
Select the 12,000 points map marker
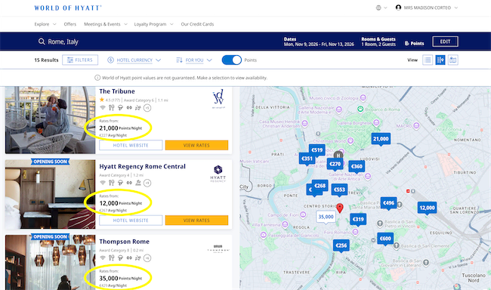pos(427,208)
